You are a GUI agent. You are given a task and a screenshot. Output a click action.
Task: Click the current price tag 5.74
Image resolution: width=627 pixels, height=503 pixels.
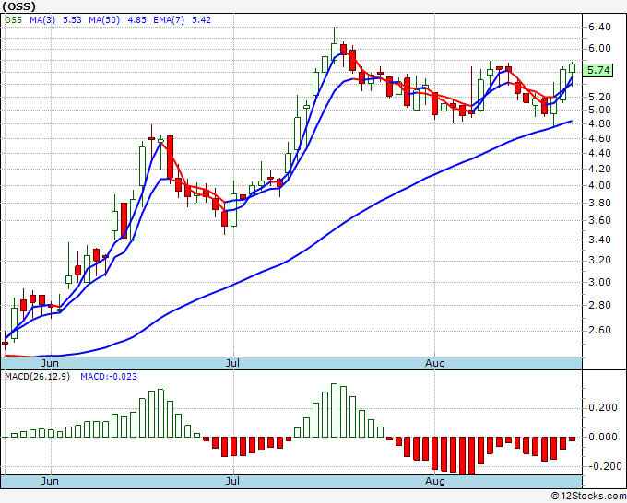click(597, 70)
